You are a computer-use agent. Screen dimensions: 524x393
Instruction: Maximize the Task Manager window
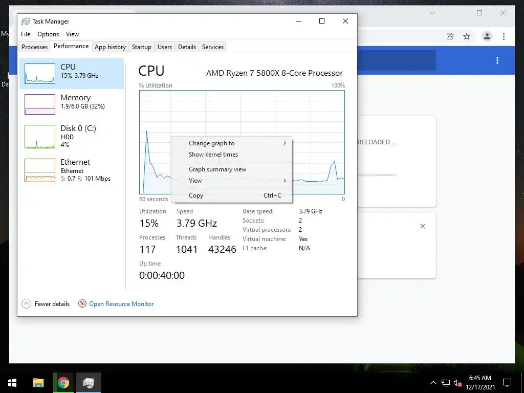322,21
